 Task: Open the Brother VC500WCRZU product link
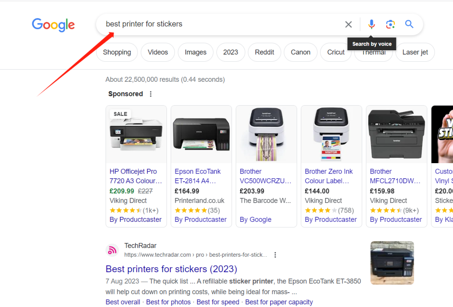click(x=266, y=176)
